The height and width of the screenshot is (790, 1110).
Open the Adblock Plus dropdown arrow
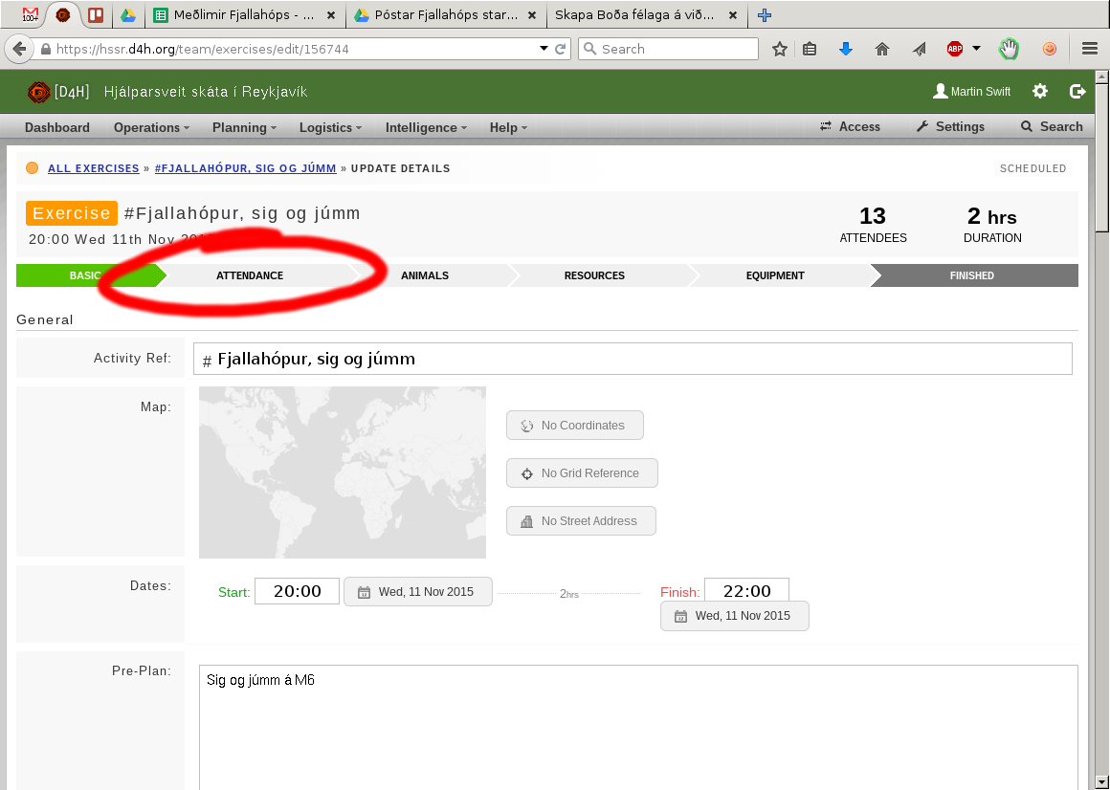[977, 49]
